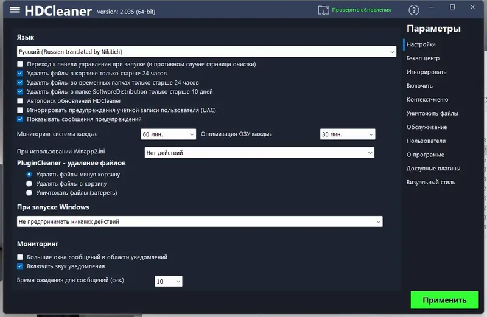Open the Winapp2.ini Нет действий dropdown
The width and height of the screenshot is (487, 317).
tap(259, 153)
